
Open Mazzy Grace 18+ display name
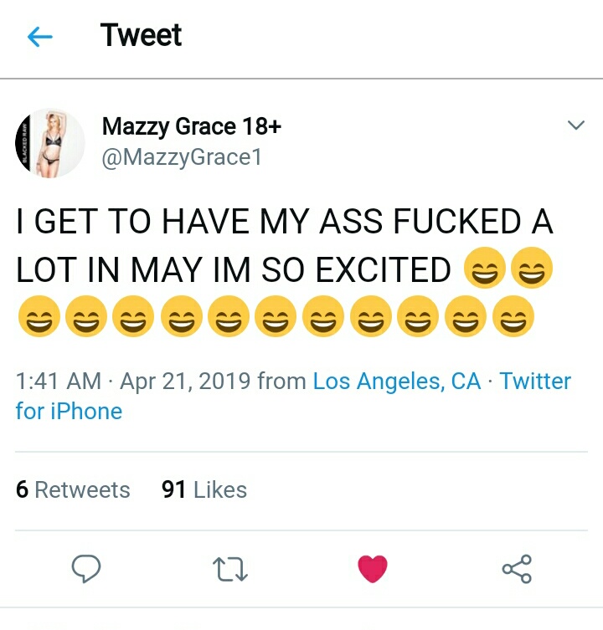[x=191, y=126]
